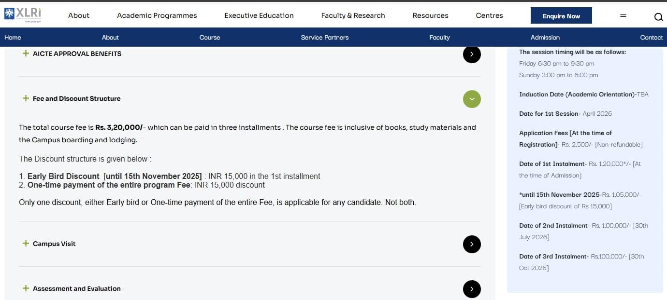667x300 pixels.
Task: Switch to the Admission tab
Action: tap(545, 37)
